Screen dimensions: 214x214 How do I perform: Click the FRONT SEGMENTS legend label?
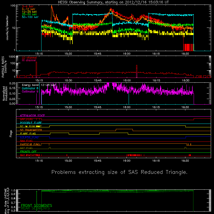pyautogui.click(x=37, y=205)
